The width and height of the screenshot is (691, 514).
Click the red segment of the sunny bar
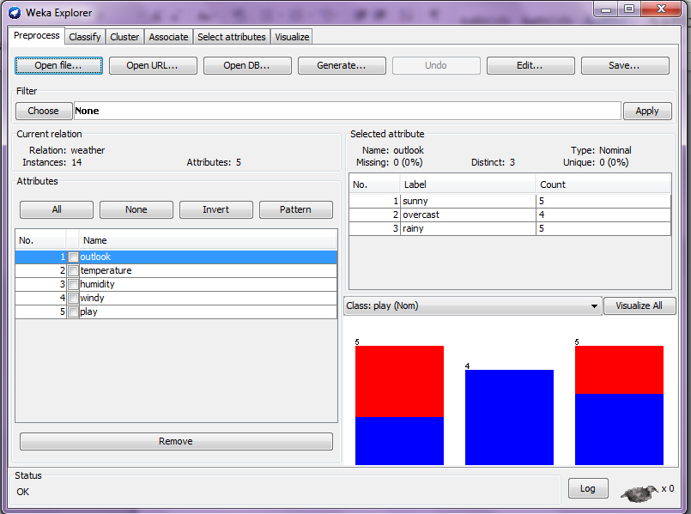(399, 381)
